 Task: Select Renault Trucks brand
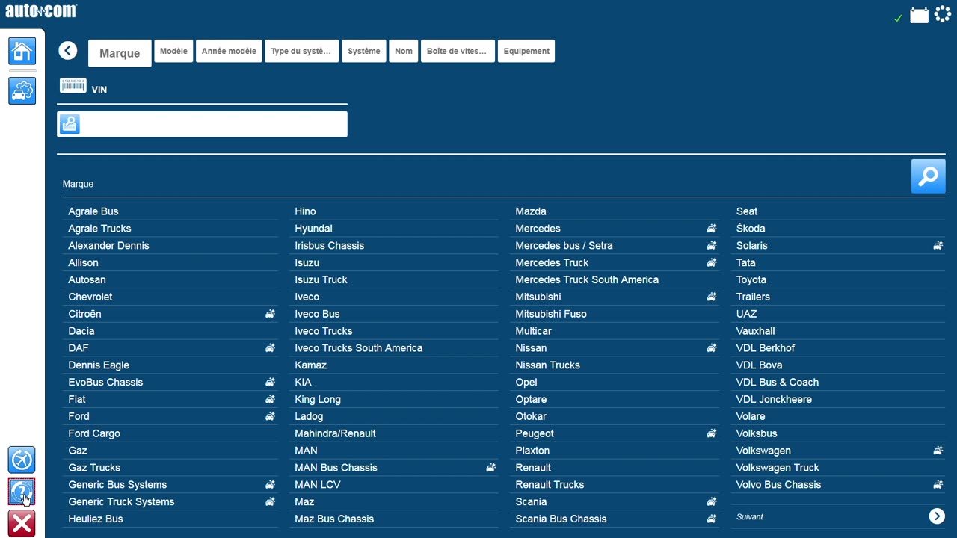(550, 485)
